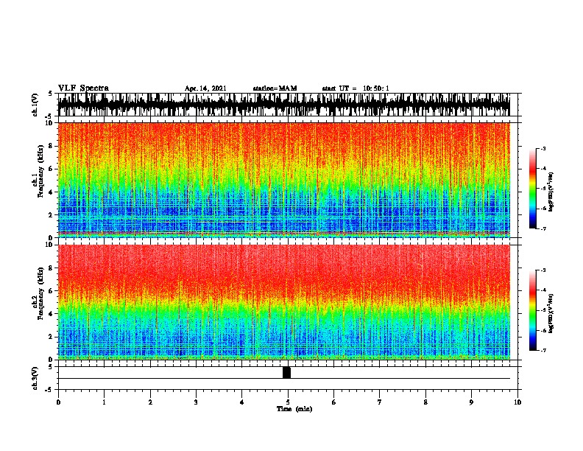The width and height of the screenshot is (583, 451).
Task: Click time axis tick label "4"
Action: pyautogui.click(x=242, y=402)
